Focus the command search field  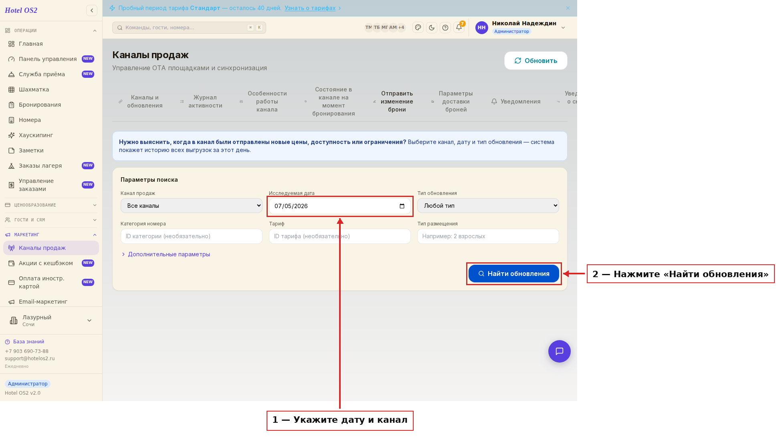click(189, 28)
